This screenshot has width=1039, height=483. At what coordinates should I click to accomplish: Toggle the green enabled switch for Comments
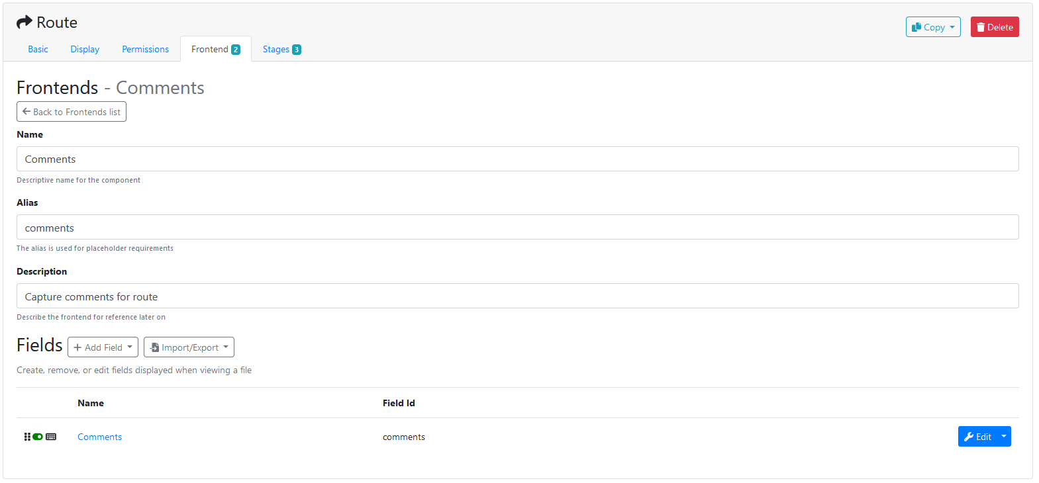click(38, 437)
